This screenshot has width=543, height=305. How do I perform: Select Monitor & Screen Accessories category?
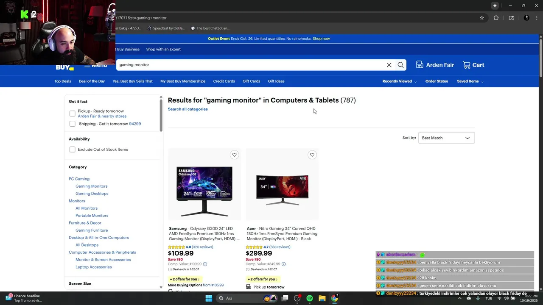click(103, 260)
